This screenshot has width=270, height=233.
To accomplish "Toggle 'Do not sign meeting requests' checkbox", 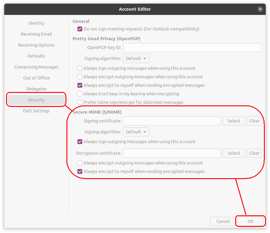I will click(x=80, y=29).
